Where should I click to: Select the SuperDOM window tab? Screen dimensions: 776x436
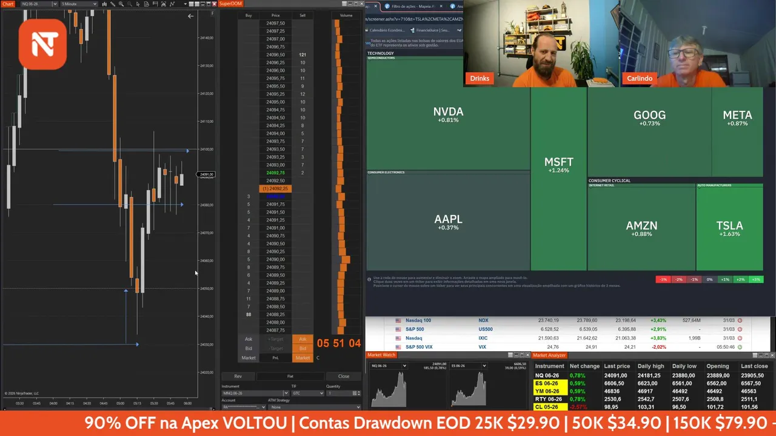click(x=230, y=4)
